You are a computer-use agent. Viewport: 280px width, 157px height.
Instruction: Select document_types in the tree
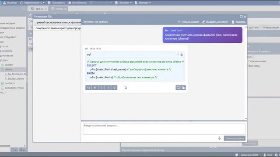click(14, 88)
